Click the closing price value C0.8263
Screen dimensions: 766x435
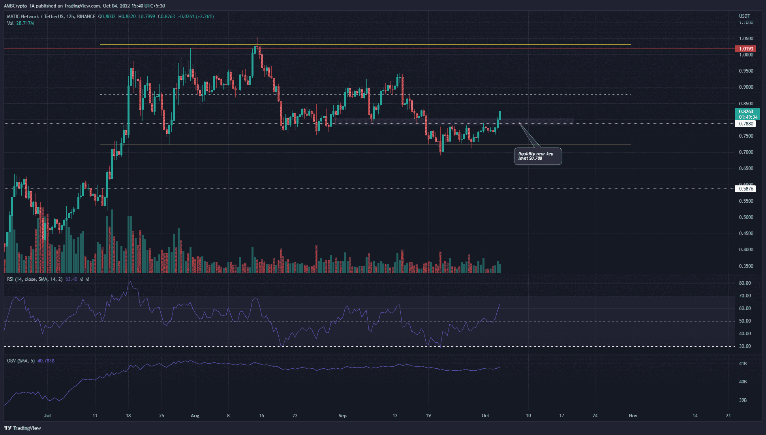166,17
